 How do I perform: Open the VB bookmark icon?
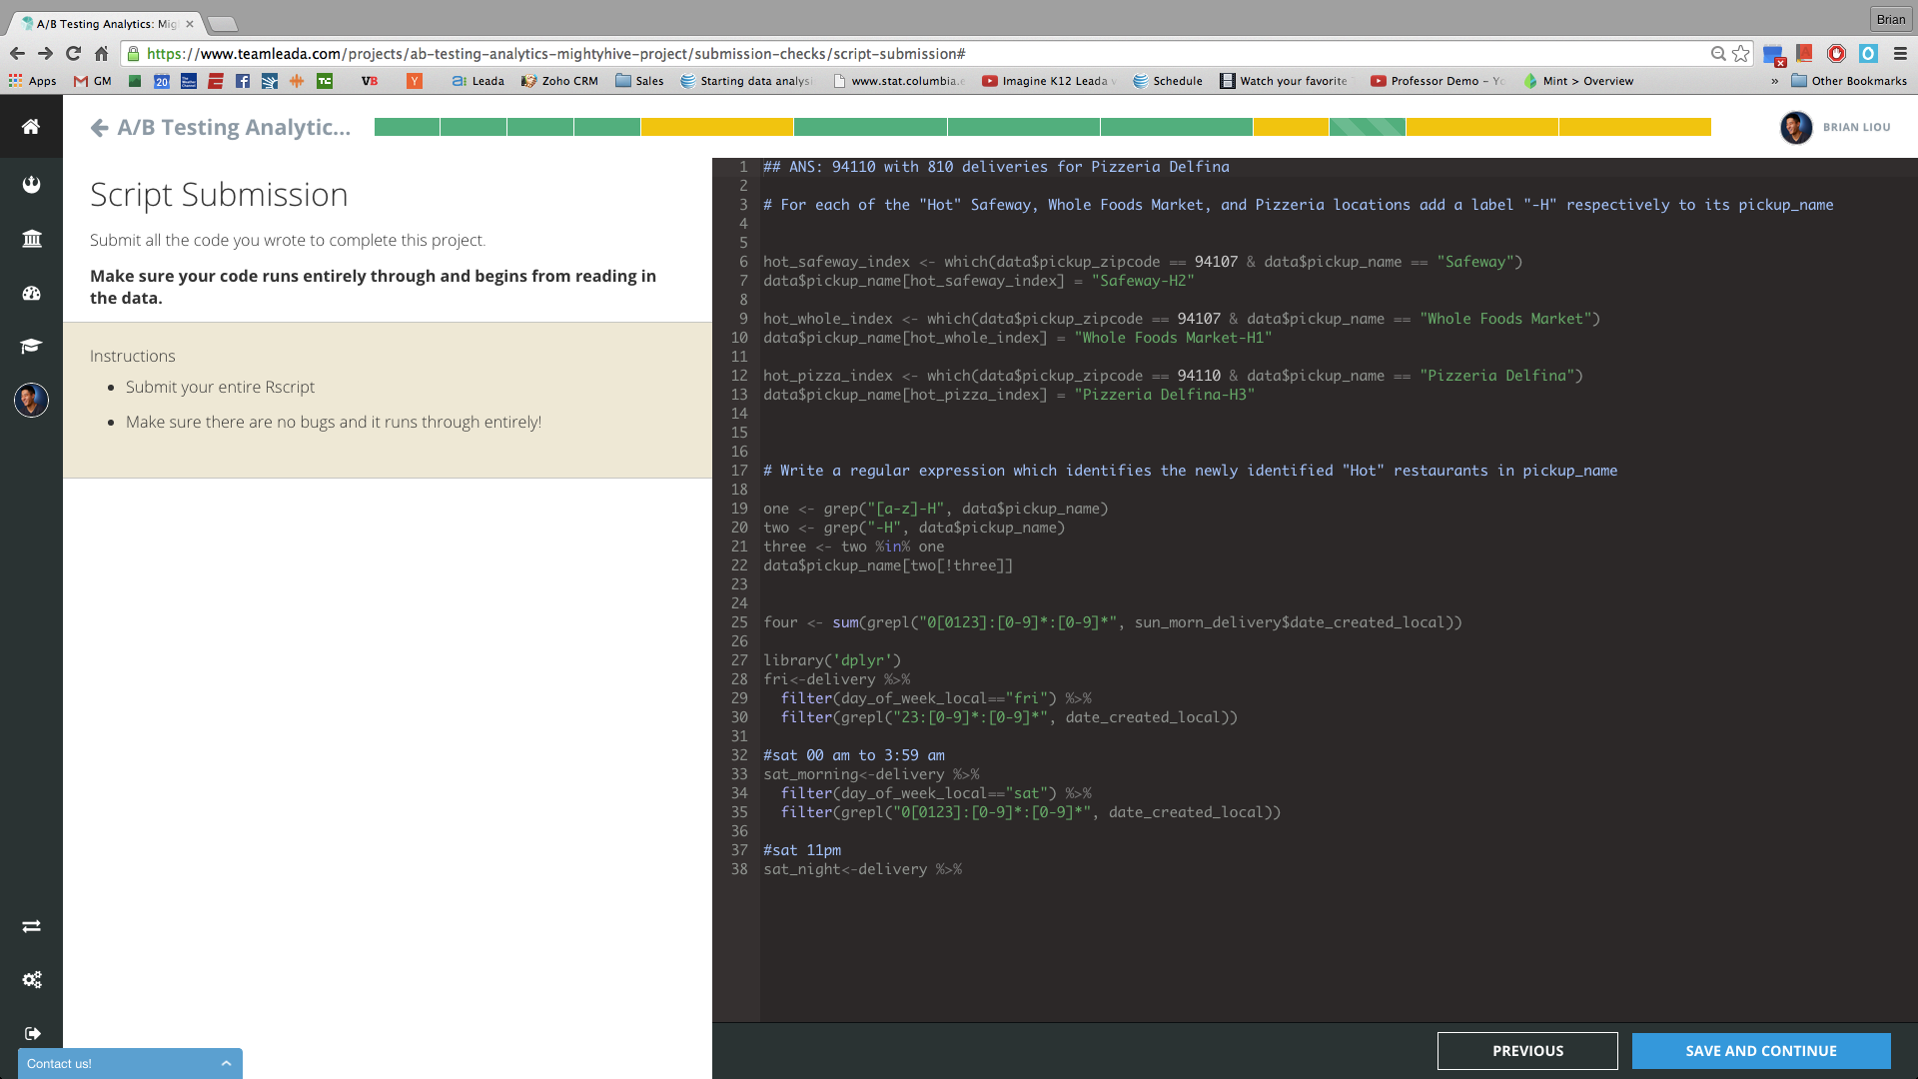(370, 81)
